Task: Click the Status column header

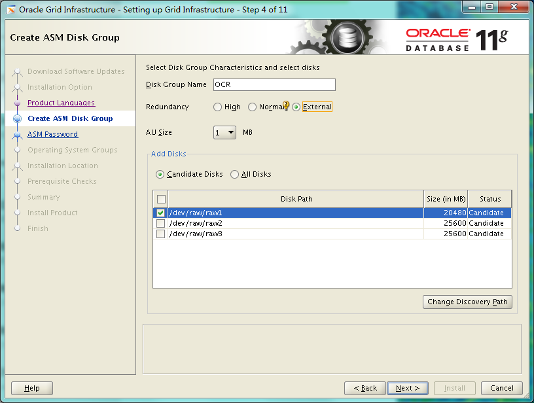Action: (489, 199)
